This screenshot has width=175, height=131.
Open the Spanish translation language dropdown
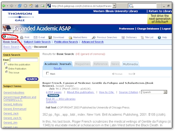tap(165, 92)
